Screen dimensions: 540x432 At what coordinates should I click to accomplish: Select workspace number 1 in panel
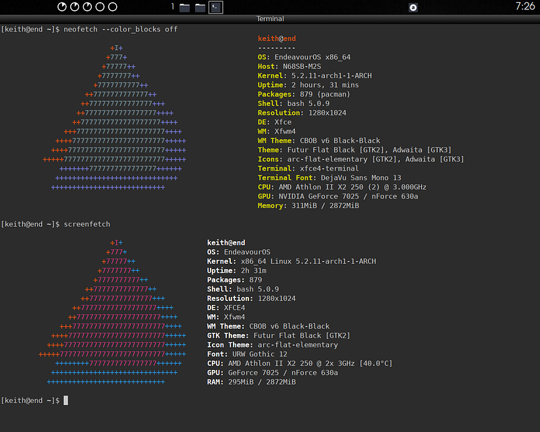click(x=173, y=7)
